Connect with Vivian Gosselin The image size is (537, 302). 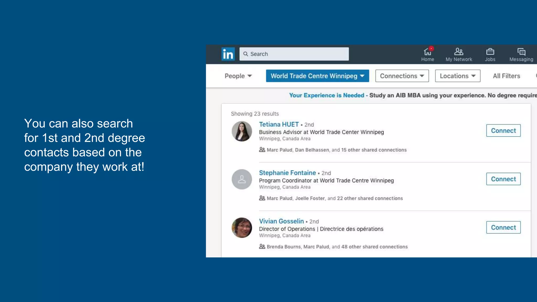click(503, 228)
